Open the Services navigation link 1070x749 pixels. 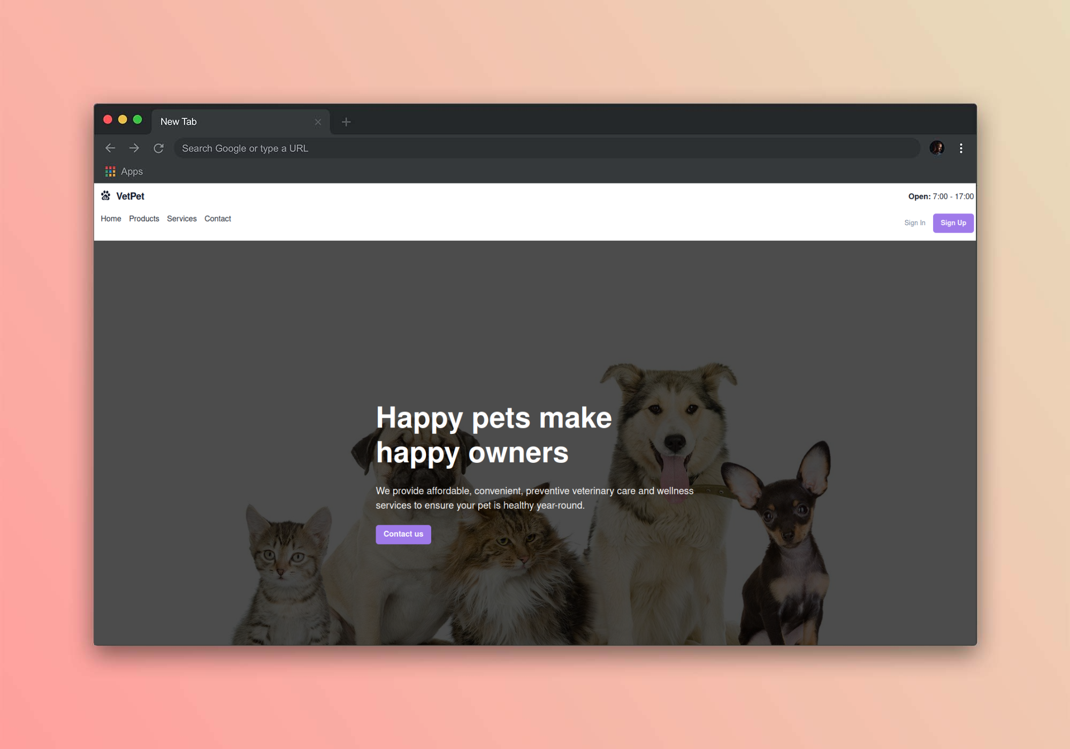point(181,219)
